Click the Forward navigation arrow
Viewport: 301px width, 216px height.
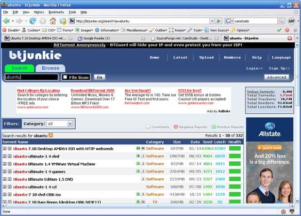[x=19, y=21]
